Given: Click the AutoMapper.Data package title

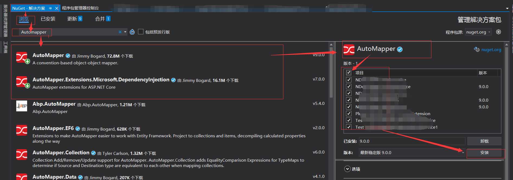Looking at the screenshot, I should pyautogui.click(x=54, y=177).
